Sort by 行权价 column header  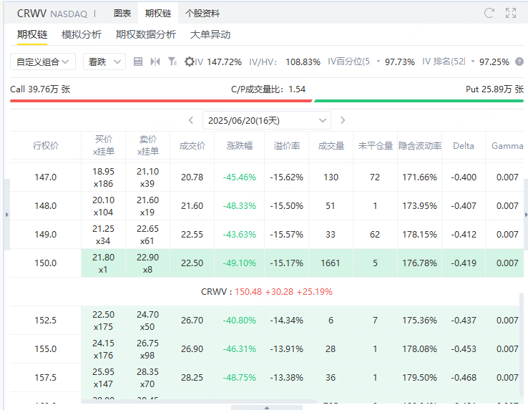click(46, 145)
